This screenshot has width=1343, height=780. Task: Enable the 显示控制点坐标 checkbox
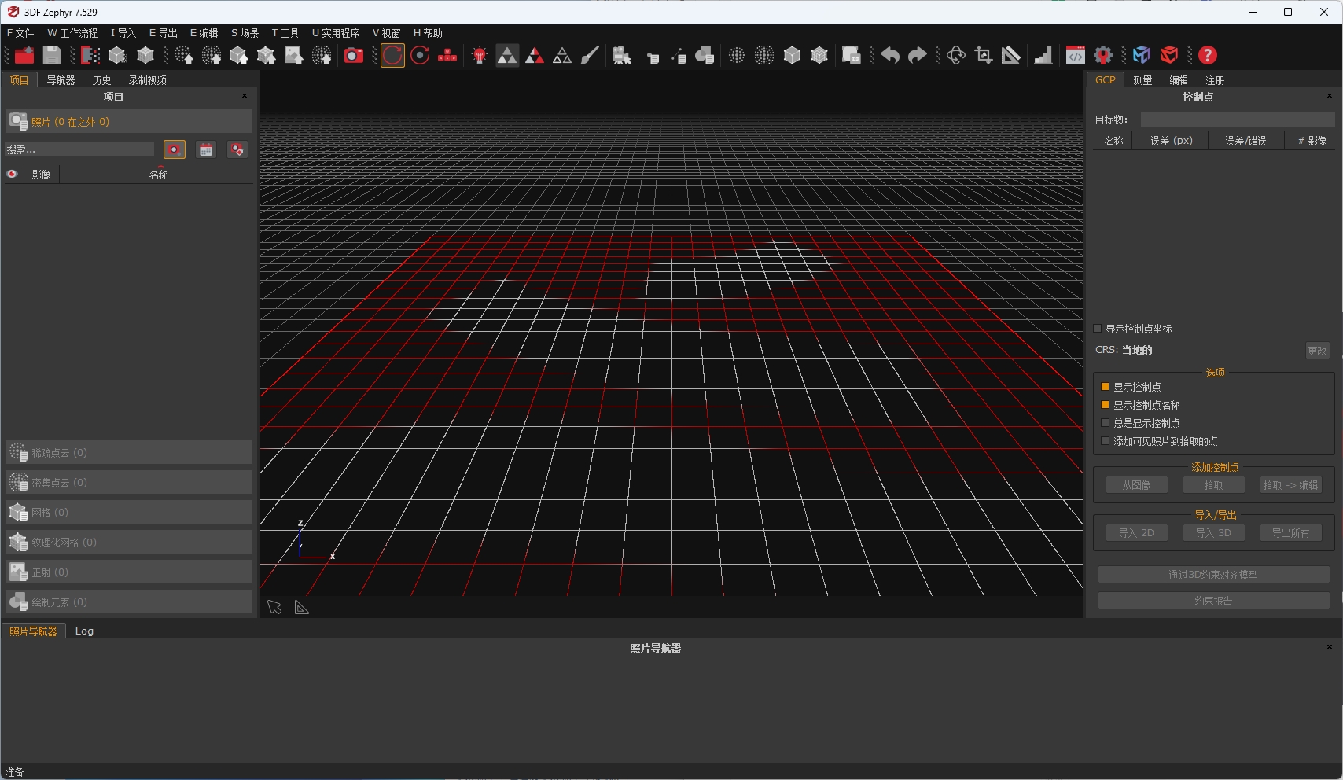(x=1098, y=329)
